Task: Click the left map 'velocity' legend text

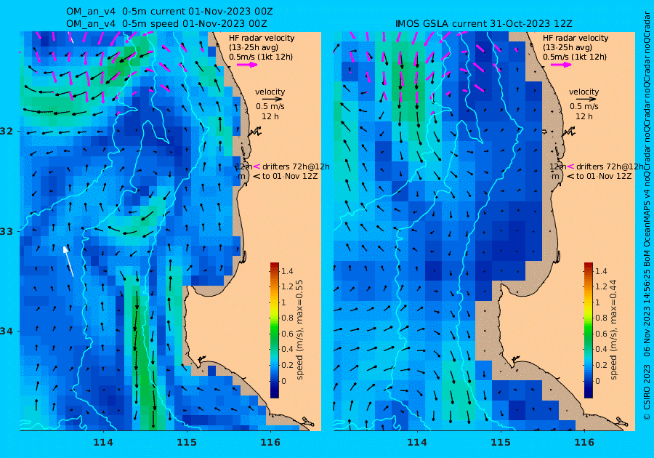Action: [x=270, y=92]
